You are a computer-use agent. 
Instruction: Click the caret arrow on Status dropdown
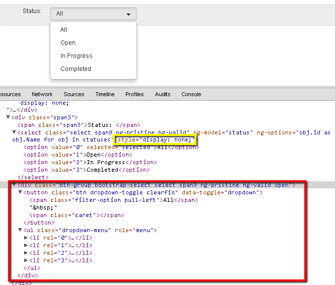128,15
